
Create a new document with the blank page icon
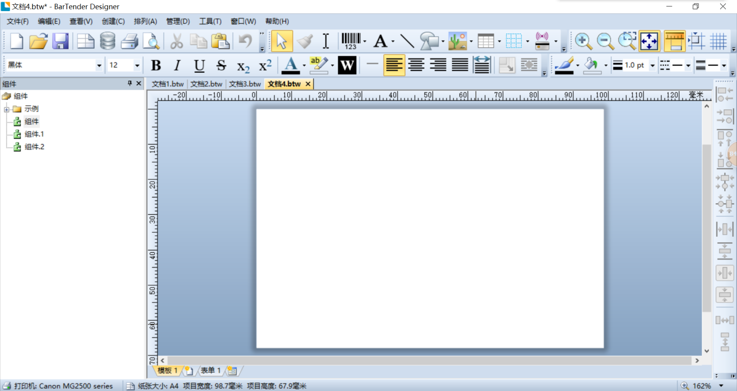click(17, 41)
